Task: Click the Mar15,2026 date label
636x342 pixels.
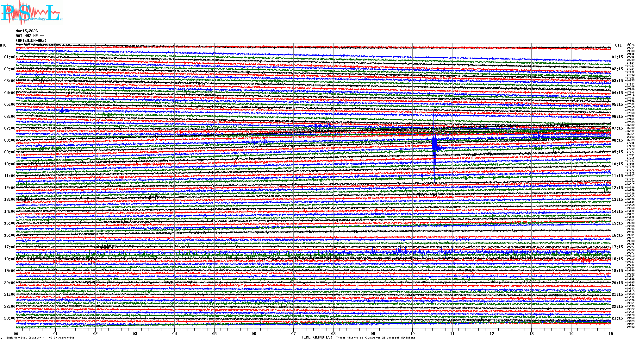Action: [x=27, y=31]
